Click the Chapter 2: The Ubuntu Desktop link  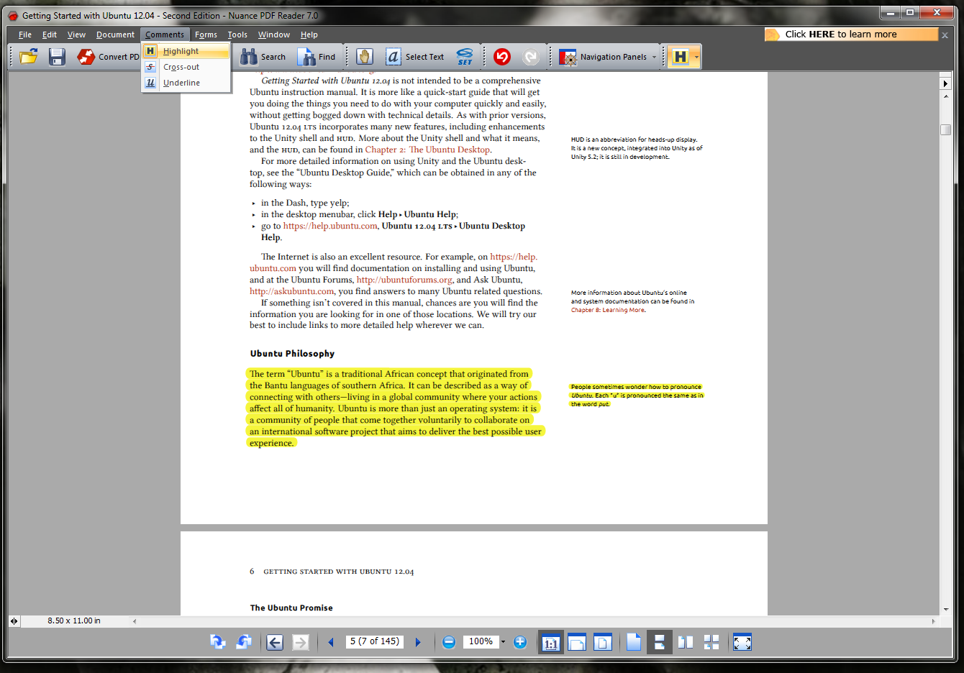click(x=428, y=150)
